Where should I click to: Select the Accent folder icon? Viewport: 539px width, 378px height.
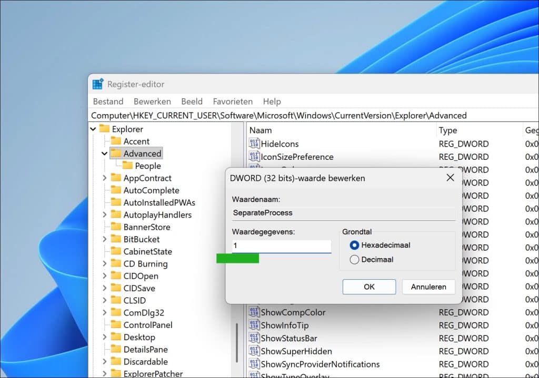[x=116, y=141]
